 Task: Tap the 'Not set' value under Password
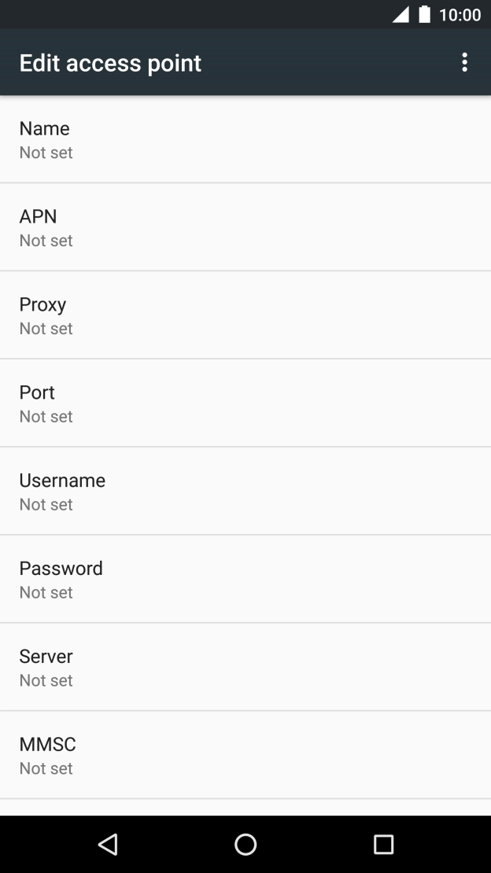46,593
